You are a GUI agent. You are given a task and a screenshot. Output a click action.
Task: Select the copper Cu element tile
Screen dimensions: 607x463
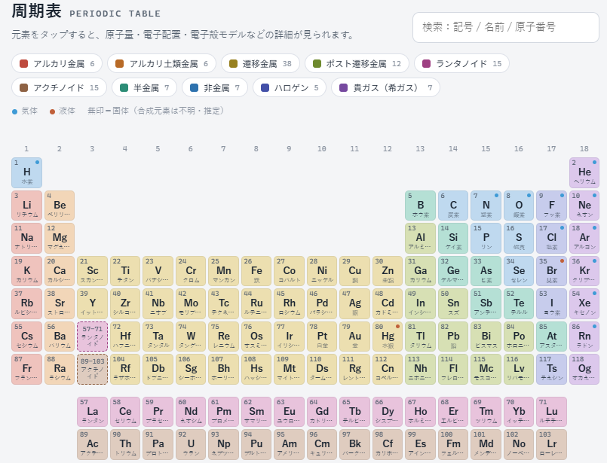[354, 271]
